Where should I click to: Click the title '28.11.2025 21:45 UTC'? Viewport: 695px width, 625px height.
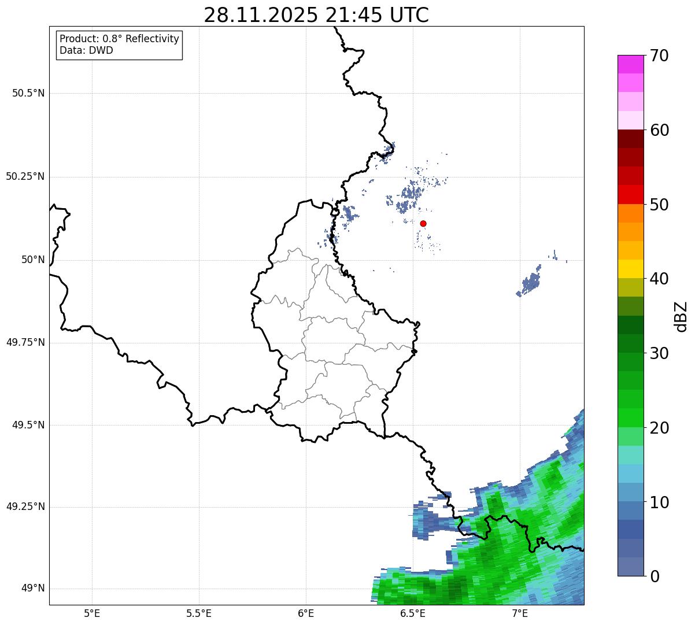316,15
